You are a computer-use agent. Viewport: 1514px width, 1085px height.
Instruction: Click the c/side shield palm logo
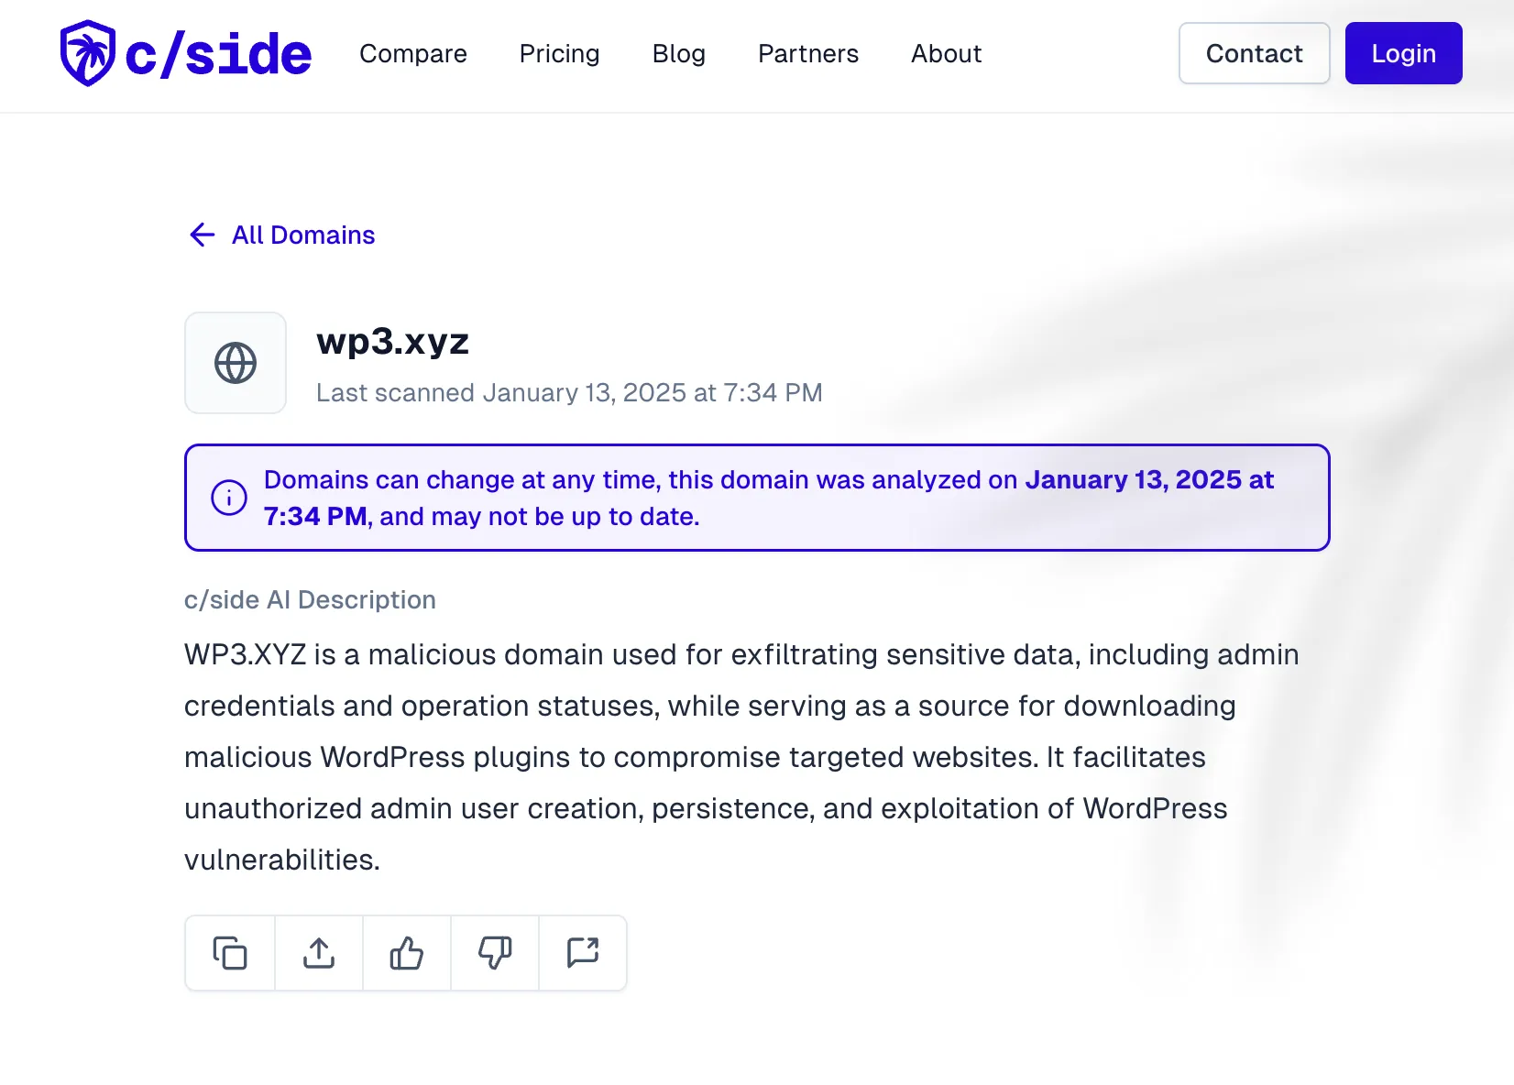click(x=88, y=53)
